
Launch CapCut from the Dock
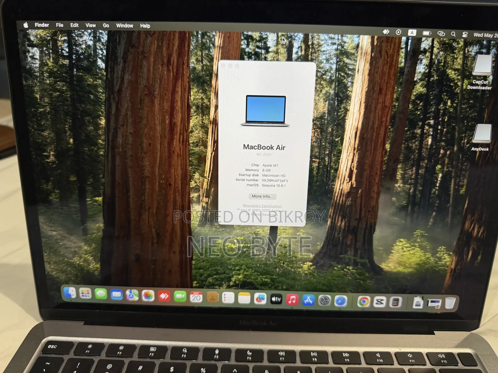(x=379, y=302)
